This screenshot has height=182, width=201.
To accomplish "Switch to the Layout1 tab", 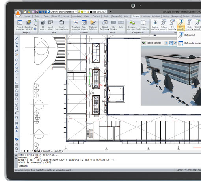I will 47,151.
